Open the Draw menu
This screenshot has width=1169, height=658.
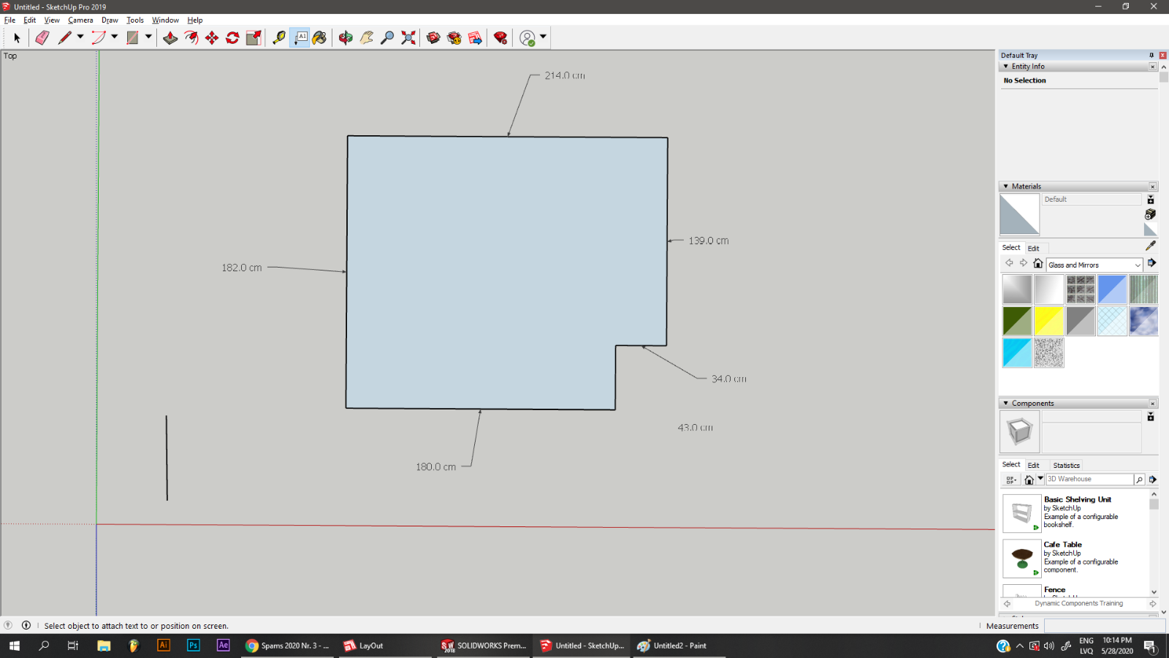click(110, 20)
